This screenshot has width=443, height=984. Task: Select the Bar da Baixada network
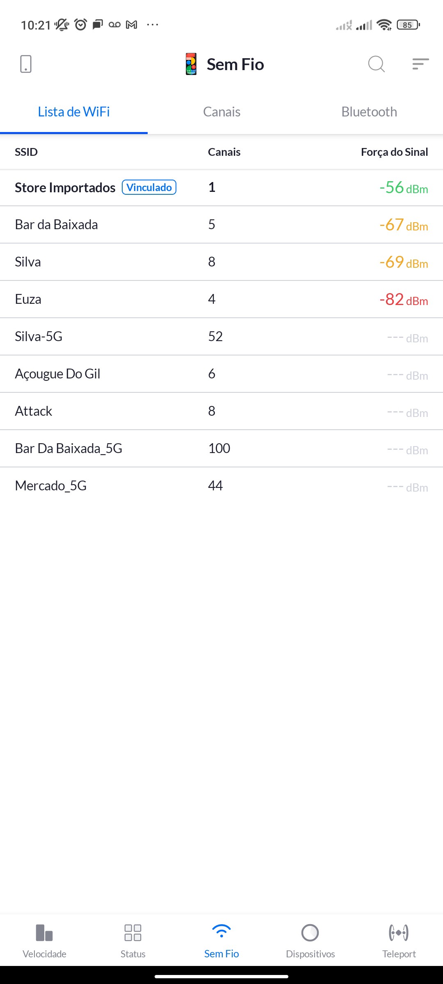(x=57, y=225)
